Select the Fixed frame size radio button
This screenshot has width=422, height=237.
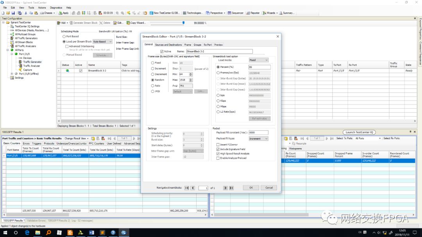[152, 63]
